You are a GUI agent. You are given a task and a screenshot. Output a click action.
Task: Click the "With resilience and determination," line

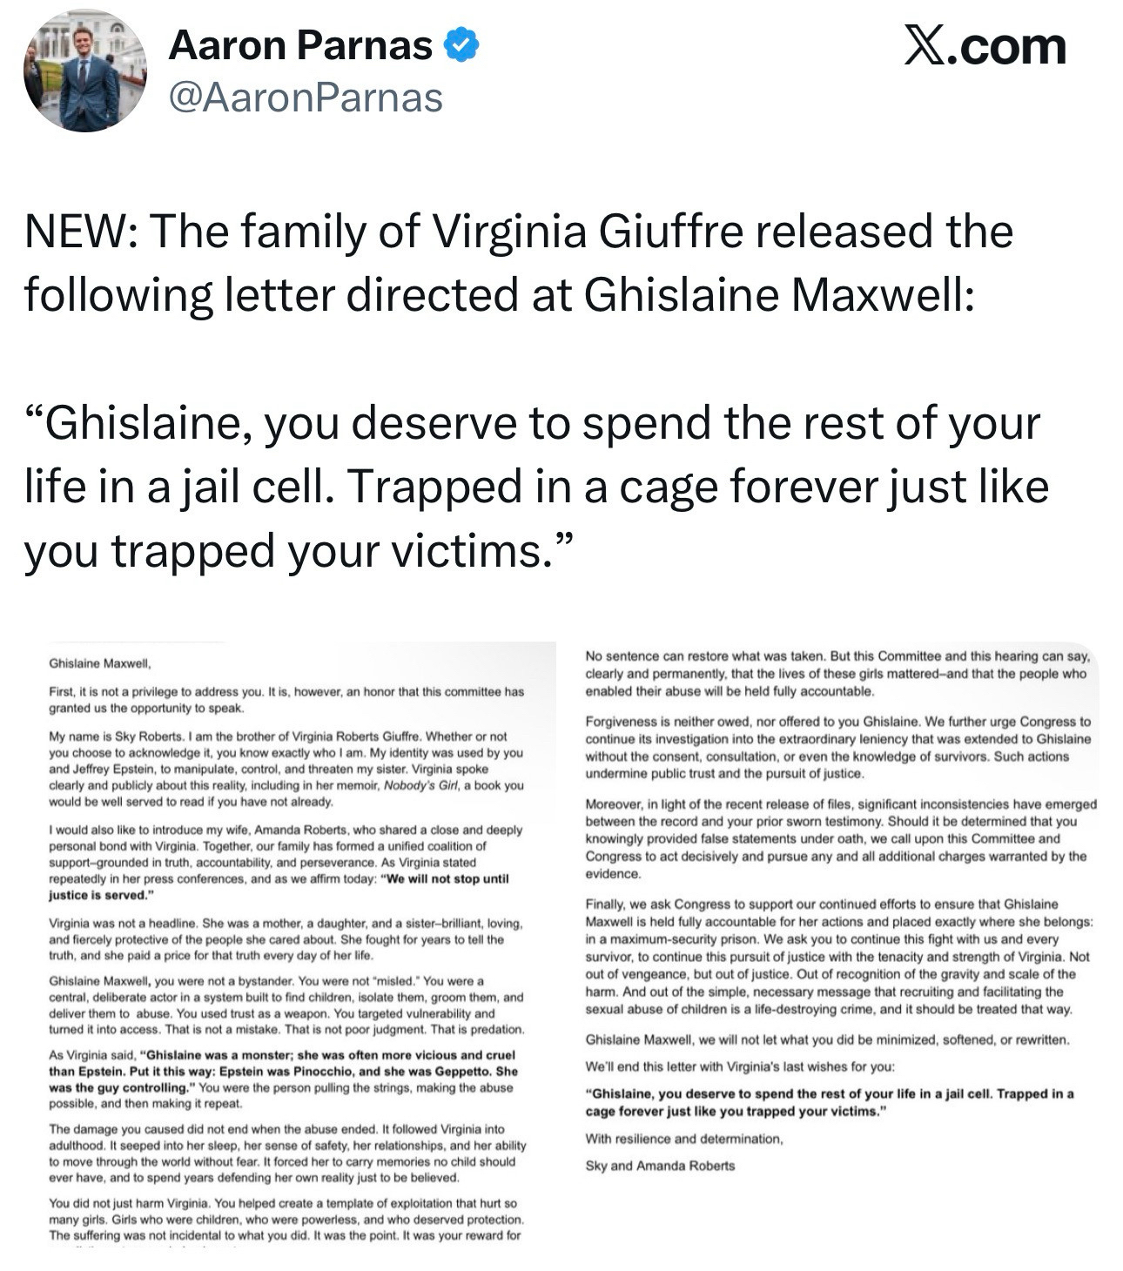684,1139
